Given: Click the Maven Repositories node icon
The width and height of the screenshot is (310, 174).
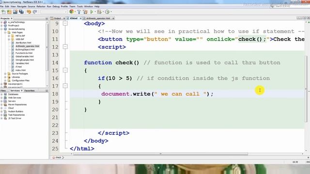Looking at the screenshot, I should [x=5, y=104].
